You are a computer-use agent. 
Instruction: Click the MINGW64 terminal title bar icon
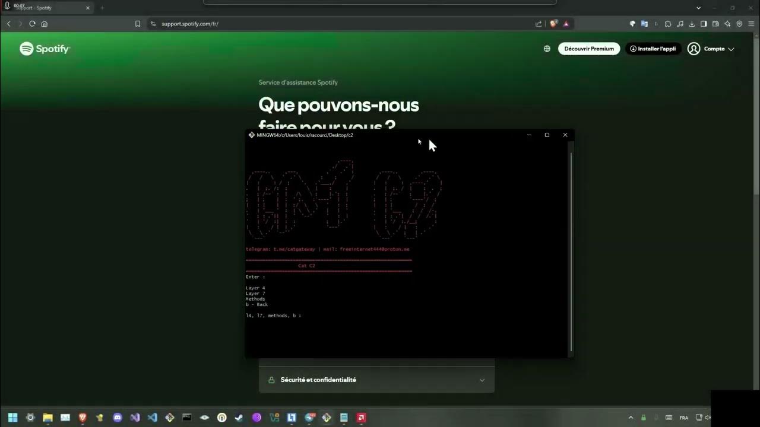(252, 135)
